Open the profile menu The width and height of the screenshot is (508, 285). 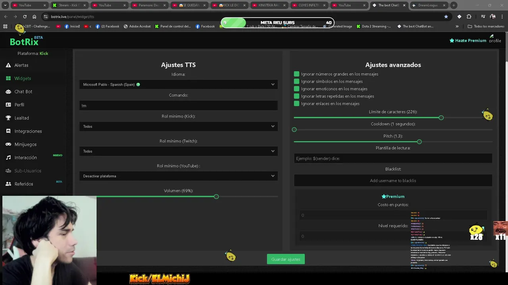(495, 39)
